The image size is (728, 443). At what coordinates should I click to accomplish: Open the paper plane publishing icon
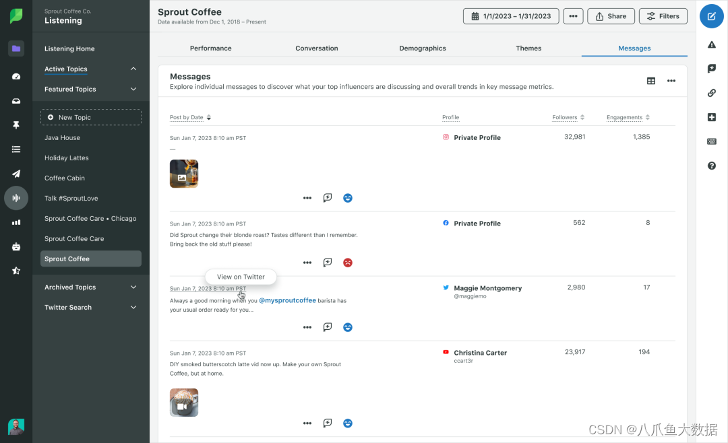point(16,174)
